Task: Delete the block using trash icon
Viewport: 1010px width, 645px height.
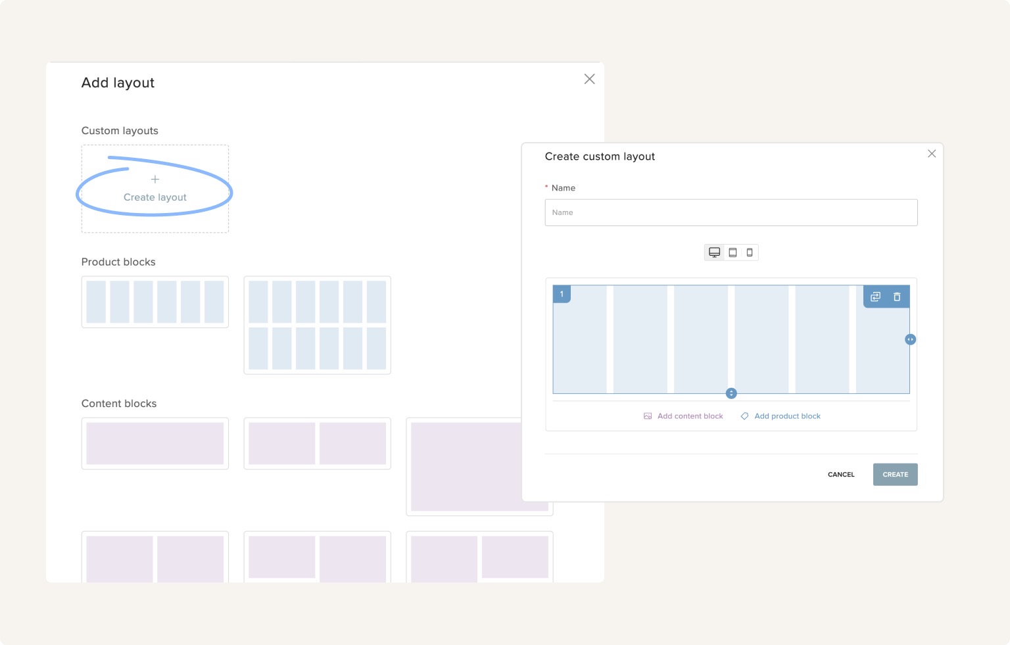Action: pyautogui.click(x=897, y=297)
